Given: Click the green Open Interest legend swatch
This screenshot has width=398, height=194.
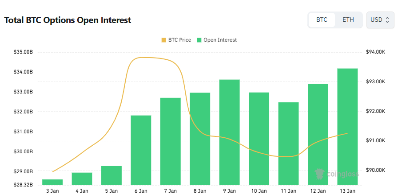Looking at the screenshot, I should click(199, 40).
